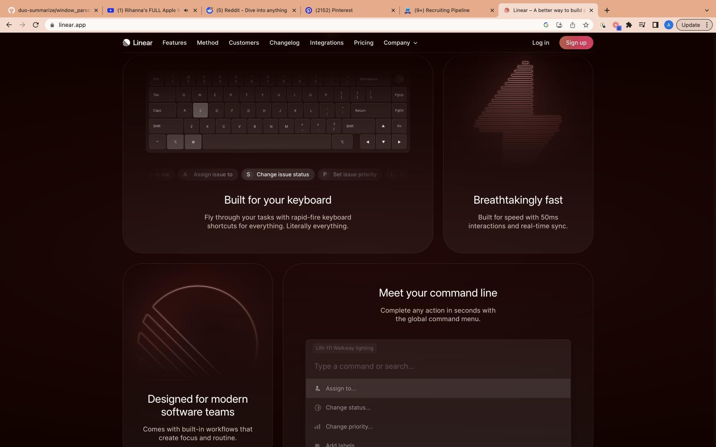Click the Update button in Chrome

click(691, 25)
